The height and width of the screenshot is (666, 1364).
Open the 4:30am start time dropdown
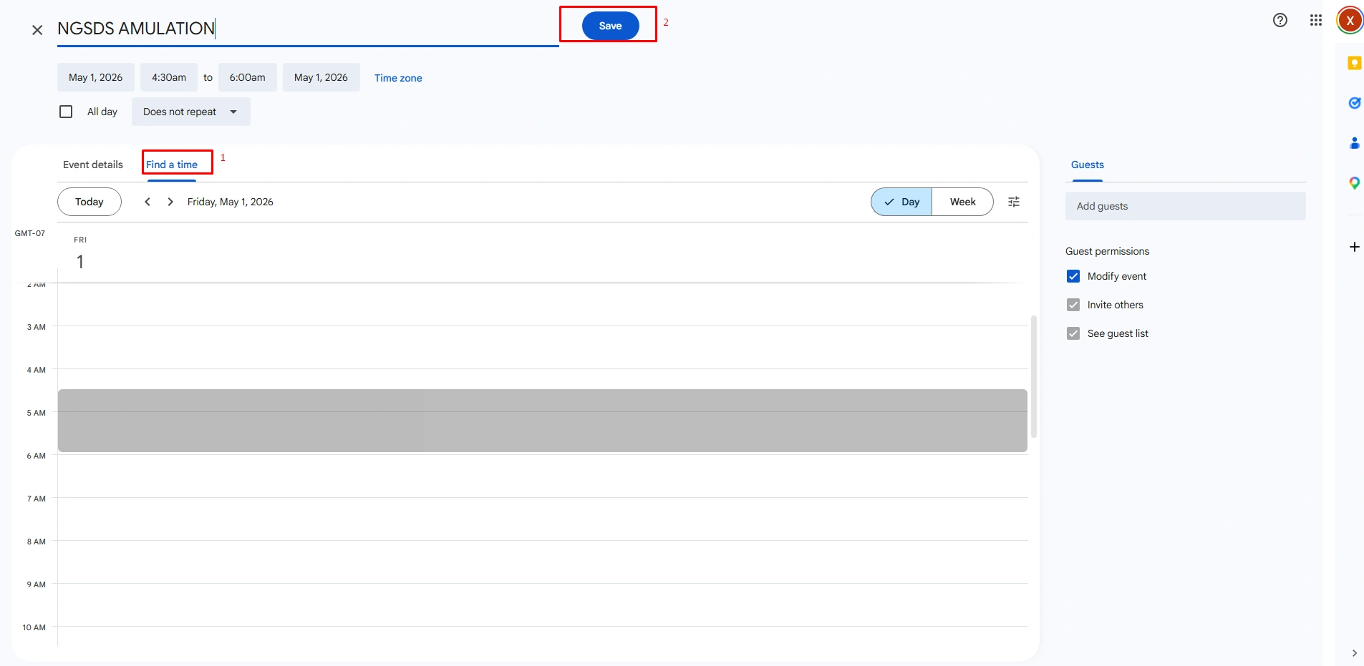(x=169, y=77)
